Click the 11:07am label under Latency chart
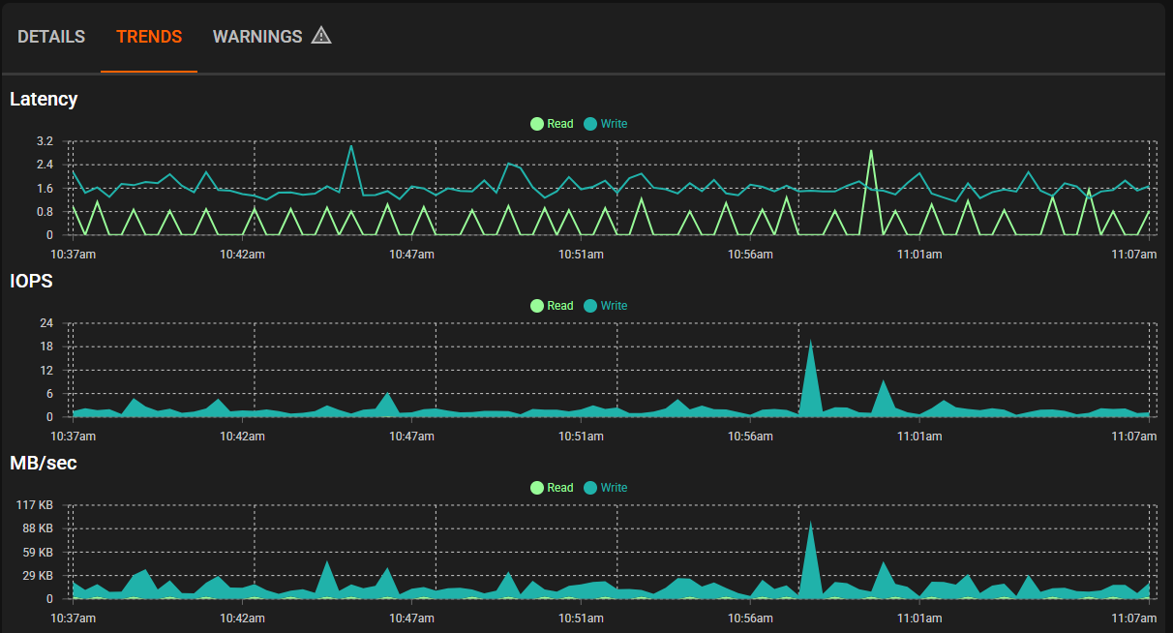This screenshot has width=1173, height=633. coord(1132,255)
